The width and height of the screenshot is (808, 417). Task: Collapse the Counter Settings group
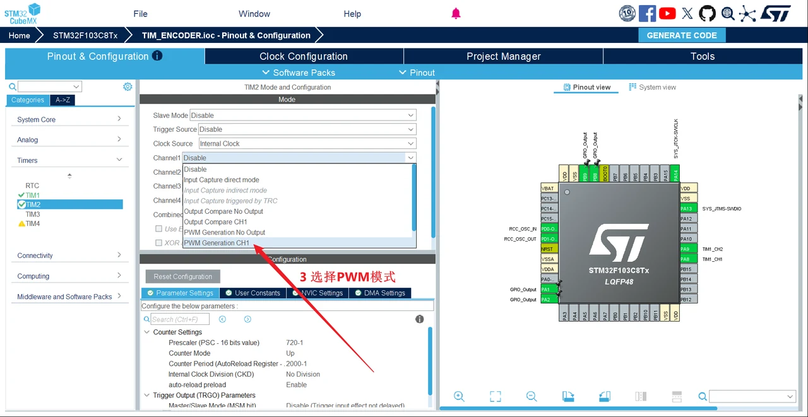(x=146, y=332)
